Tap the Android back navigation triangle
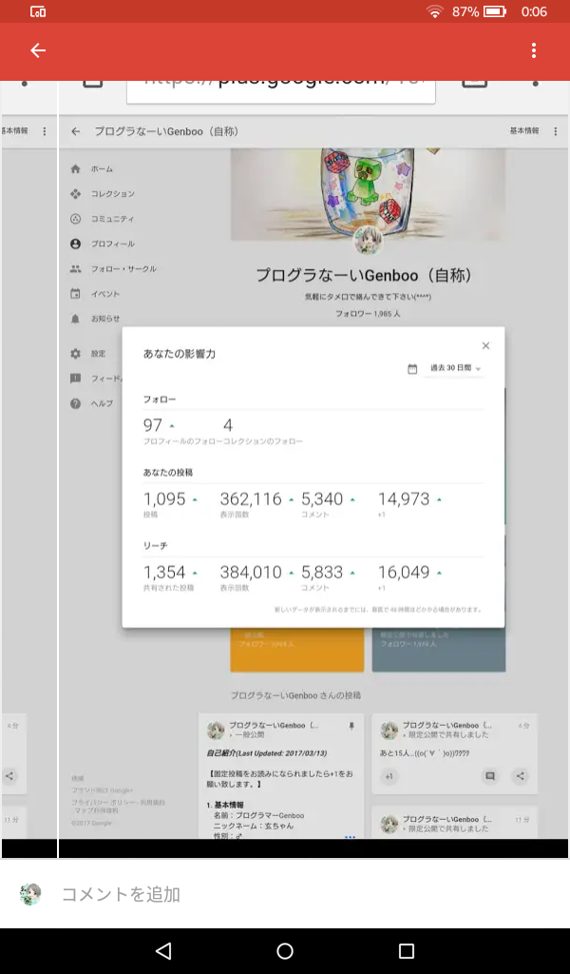The height and width of the screenshot is (974, 570). pyautogui.click(x=163, y=951)
